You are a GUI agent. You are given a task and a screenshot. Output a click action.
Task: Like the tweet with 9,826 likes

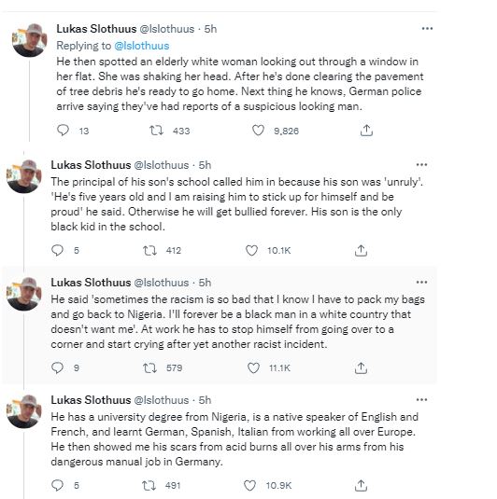pos(258,131)
